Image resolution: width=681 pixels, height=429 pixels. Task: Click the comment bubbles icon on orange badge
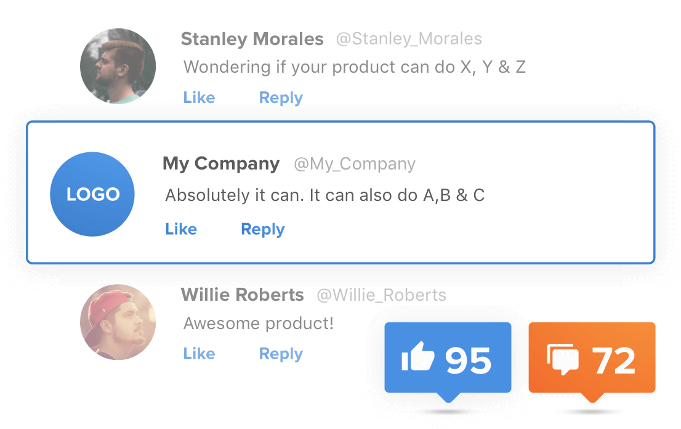click(562, 359)
